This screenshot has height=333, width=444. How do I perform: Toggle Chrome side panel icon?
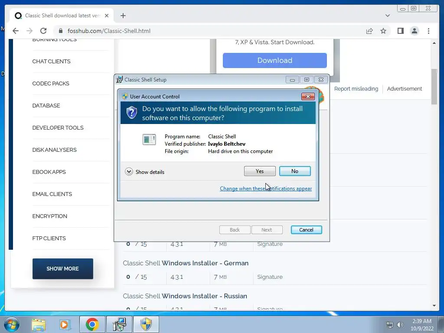point(400,31)
